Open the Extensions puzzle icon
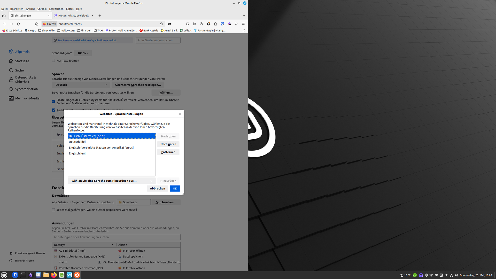The width and height of the screenshot is (496, 279). (215, 24)
